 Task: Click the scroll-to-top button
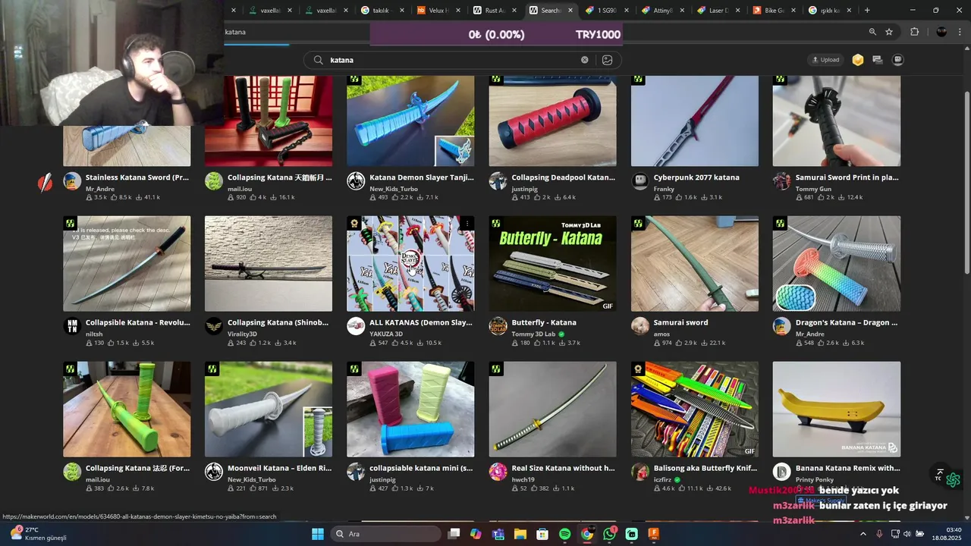(939, 474)
